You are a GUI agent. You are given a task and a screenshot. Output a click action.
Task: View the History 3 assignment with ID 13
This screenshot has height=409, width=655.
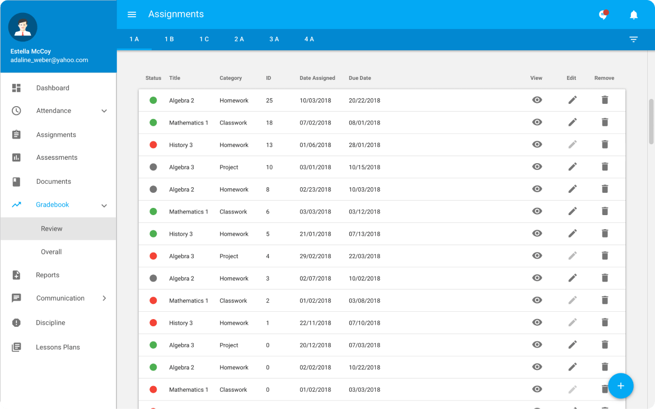click(537, 145)
